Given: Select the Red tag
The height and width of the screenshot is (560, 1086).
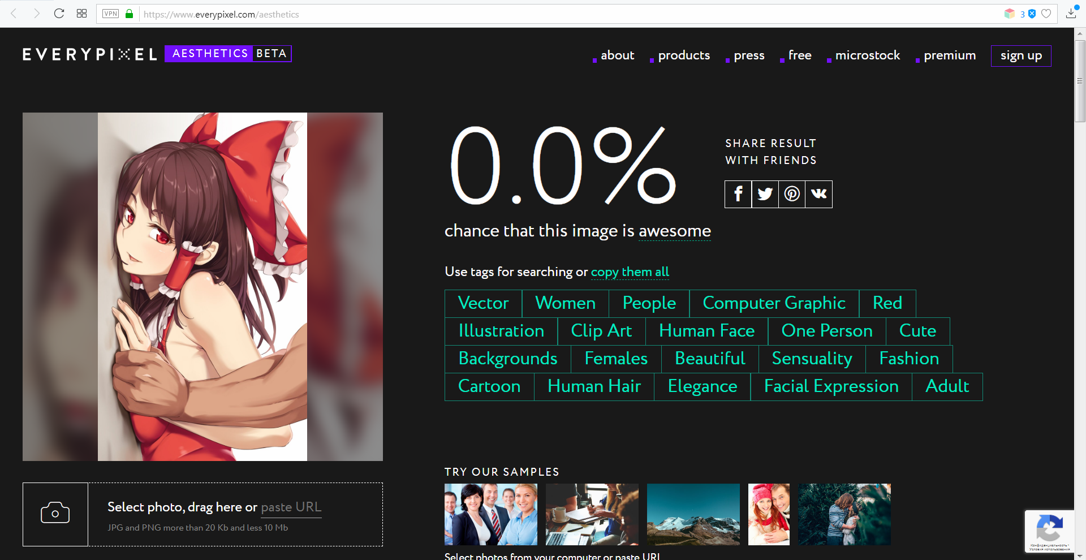Looking at the screenshot, I should coord(887,303).
